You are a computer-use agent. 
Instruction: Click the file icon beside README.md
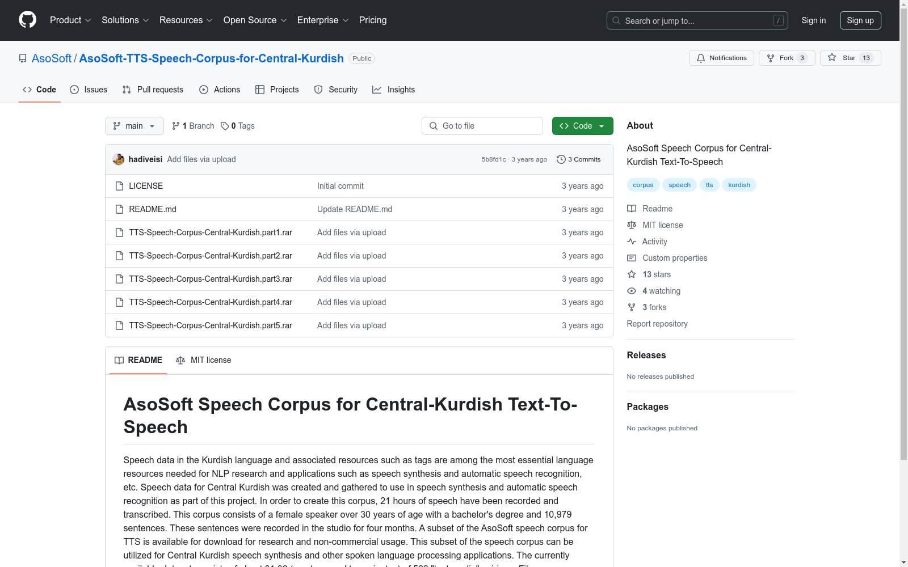(119, 209)
